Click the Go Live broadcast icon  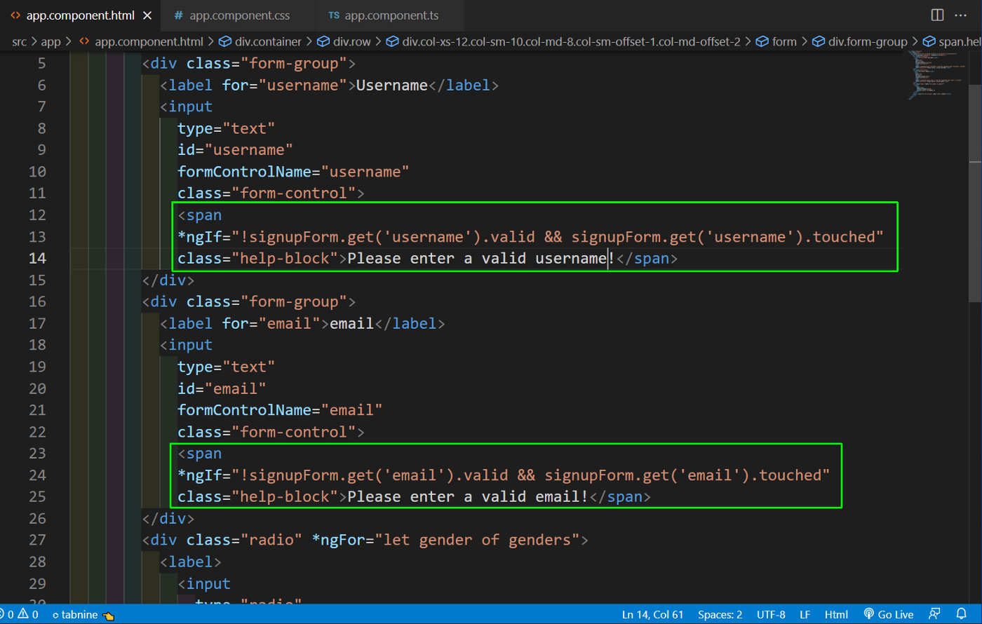click(x=868, y=614)
